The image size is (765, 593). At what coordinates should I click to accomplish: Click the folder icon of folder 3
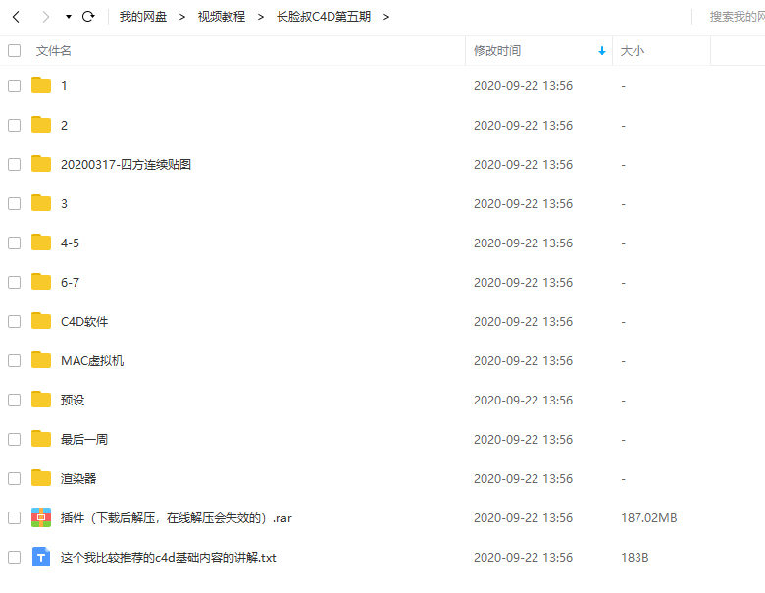tap(41, 202)
